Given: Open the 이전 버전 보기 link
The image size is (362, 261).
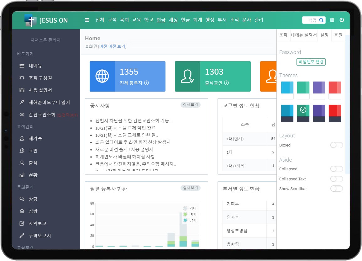Looking at the screenshot, I should point(112,46).
